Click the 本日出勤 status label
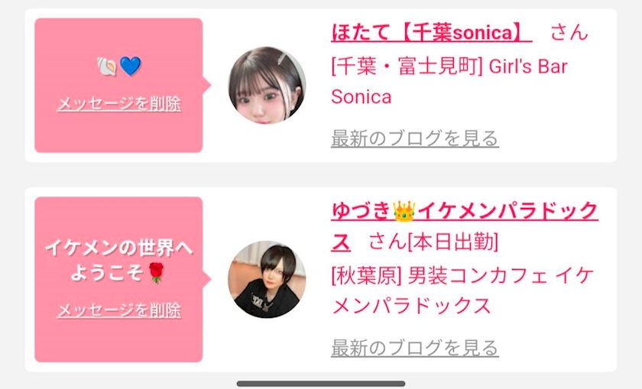 click(x=453, y=242)
